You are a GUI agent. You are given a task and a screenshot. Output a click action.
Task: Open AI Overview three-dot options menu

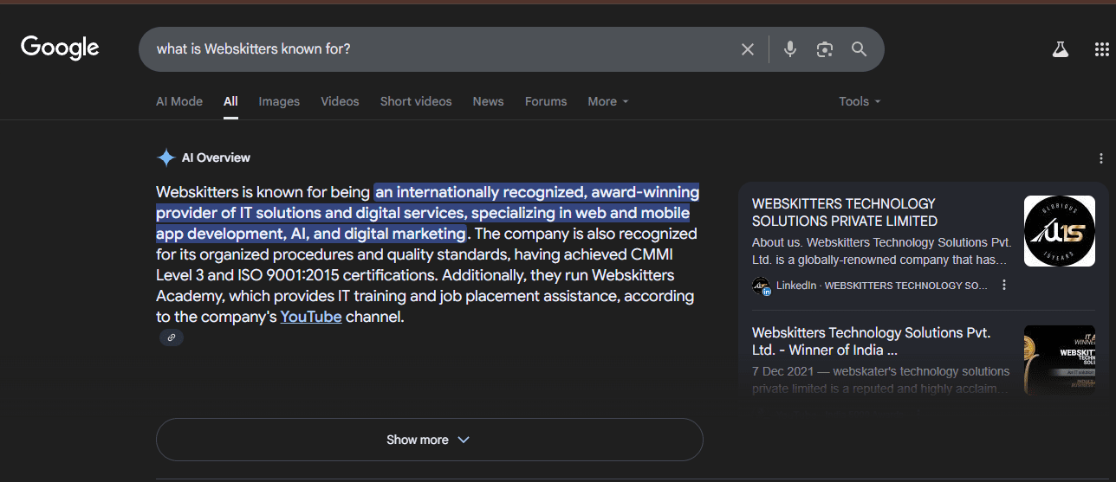coord(1101,158)
